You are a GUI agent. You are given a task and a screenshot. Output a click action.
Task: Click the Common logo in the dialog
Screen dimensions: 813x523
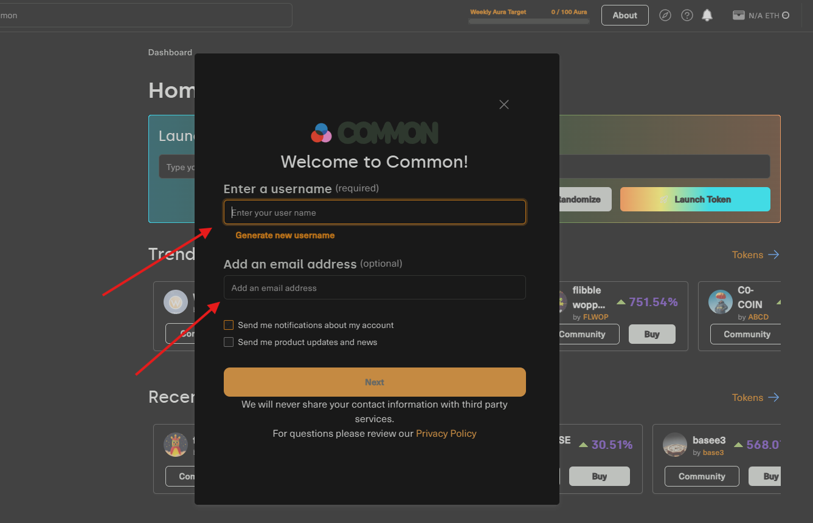pyautogui.click(x=375, y=132)
